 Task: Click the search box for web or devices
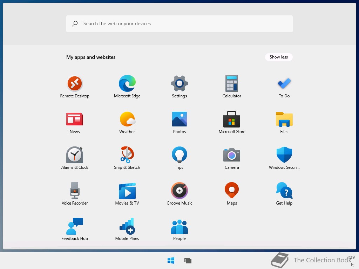tap(179, 24)
